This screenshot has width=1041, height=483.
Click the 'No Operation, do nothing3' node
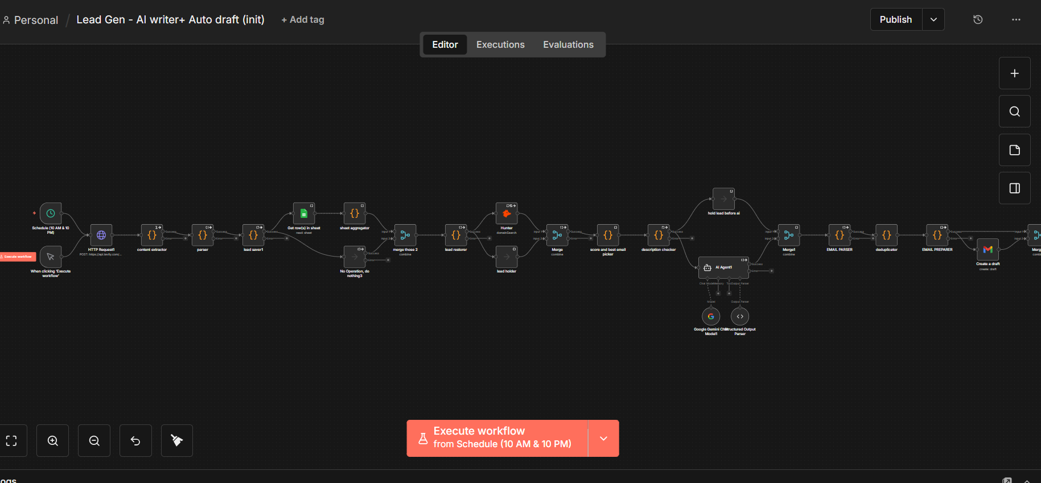(x=355, y=257)
